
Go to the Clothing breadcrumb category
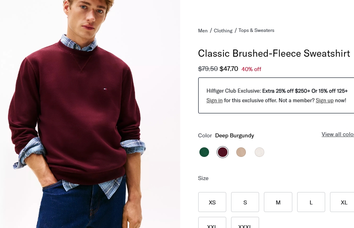(x=223, y=31)
